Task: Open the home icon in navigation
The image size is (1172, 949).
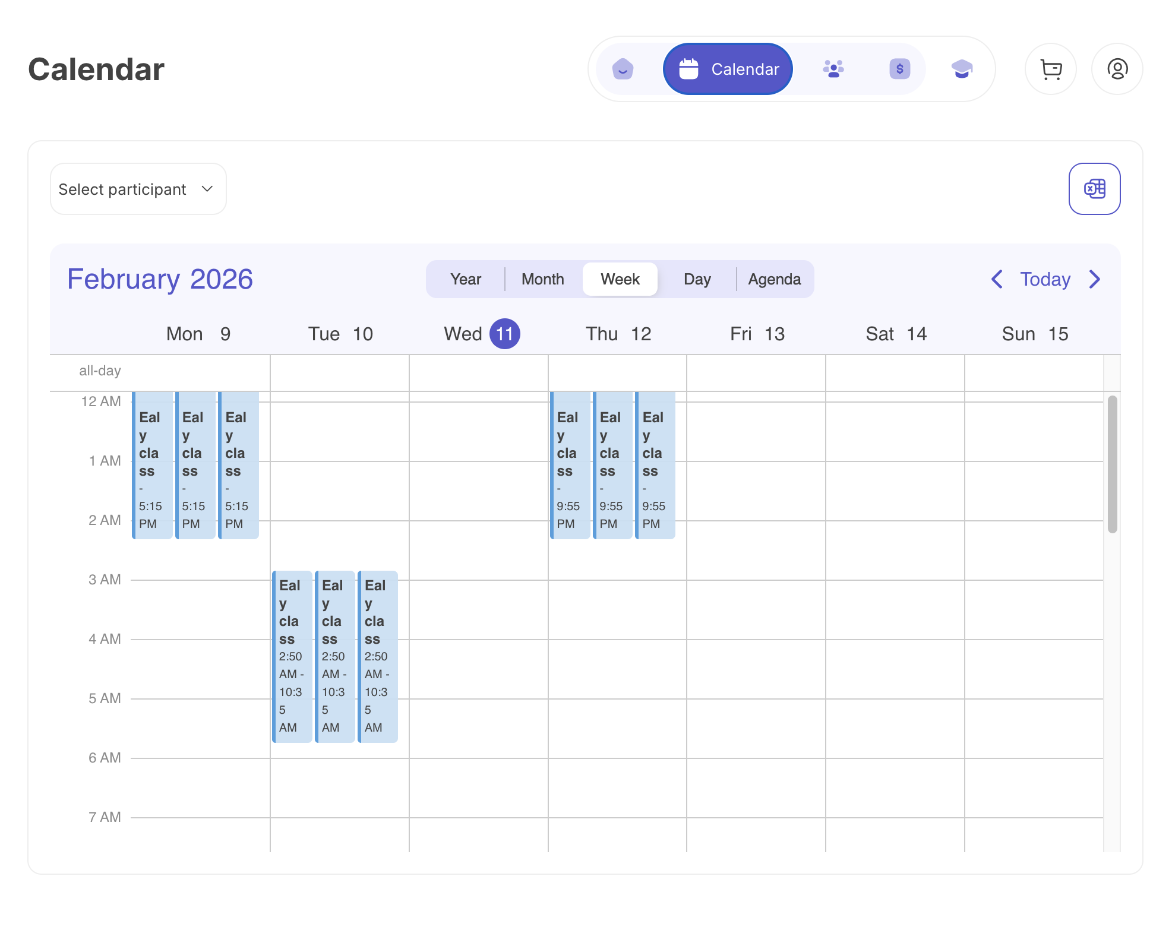Action: click(623, 69)
